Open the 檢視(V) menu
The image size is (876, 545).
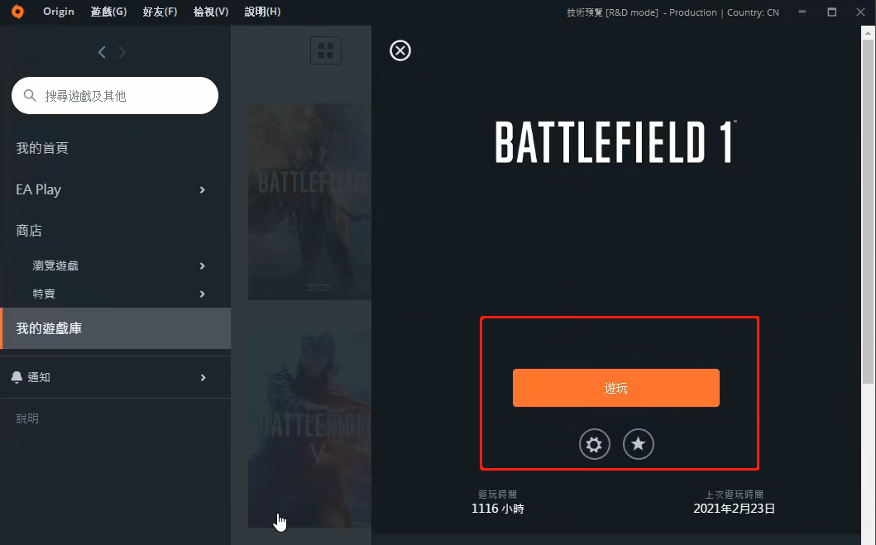point(211,12)
